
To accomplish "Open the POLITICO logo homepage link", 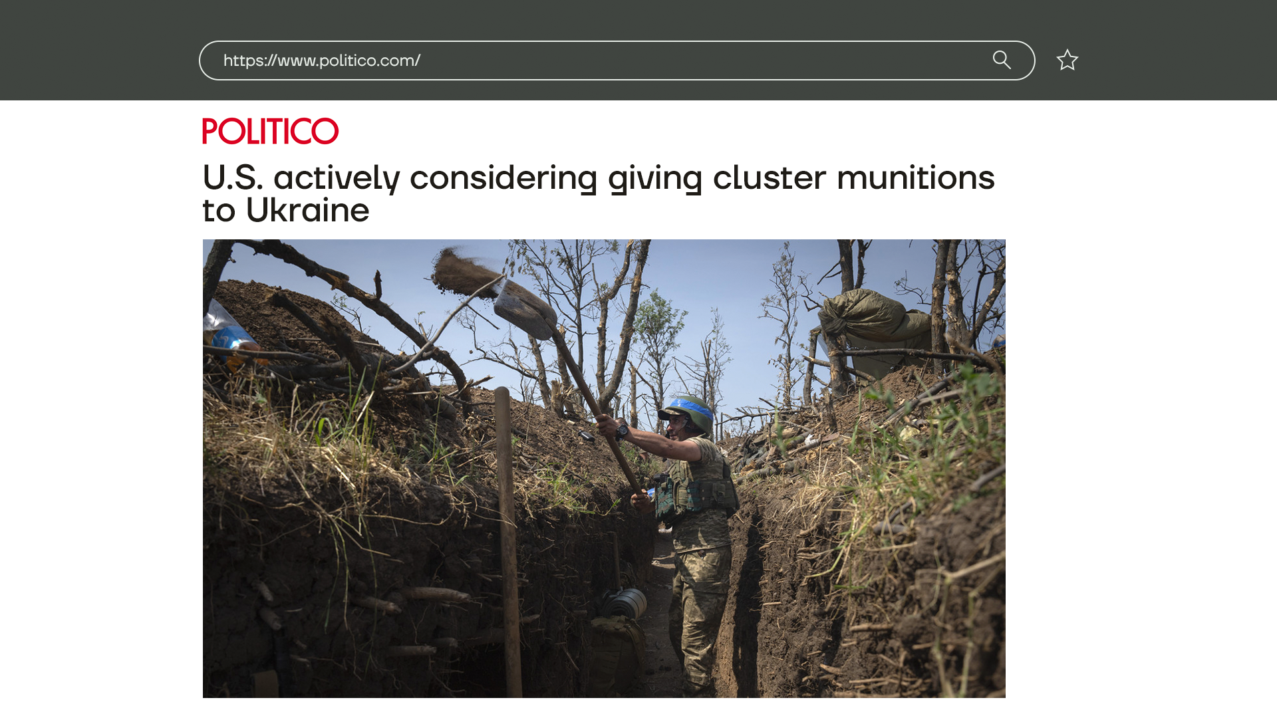I will (271, 131).
